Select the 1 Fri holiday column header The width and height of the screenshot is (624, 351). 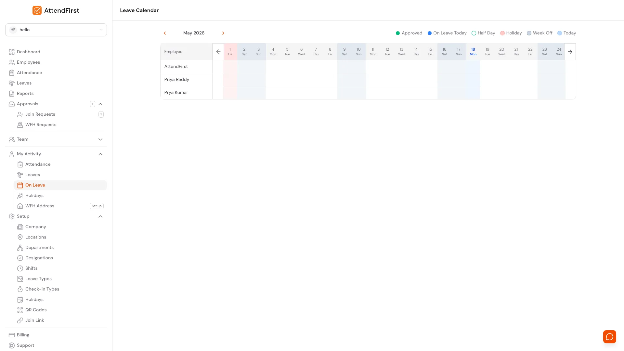230,52
